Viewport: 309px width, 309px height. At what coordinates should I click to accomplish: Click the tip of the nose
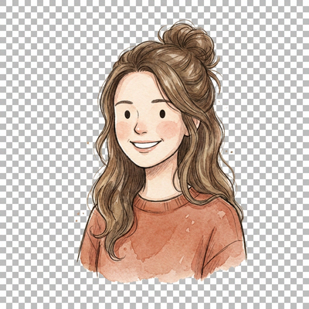point(141,130)
